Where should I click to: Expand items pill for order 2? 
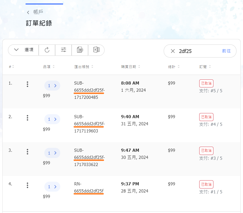click(x=52, y=119)
